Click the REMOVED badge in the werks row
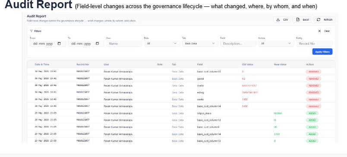Image resolution: width=347 pixels, height=157 pixels. [x=314, y=99]
